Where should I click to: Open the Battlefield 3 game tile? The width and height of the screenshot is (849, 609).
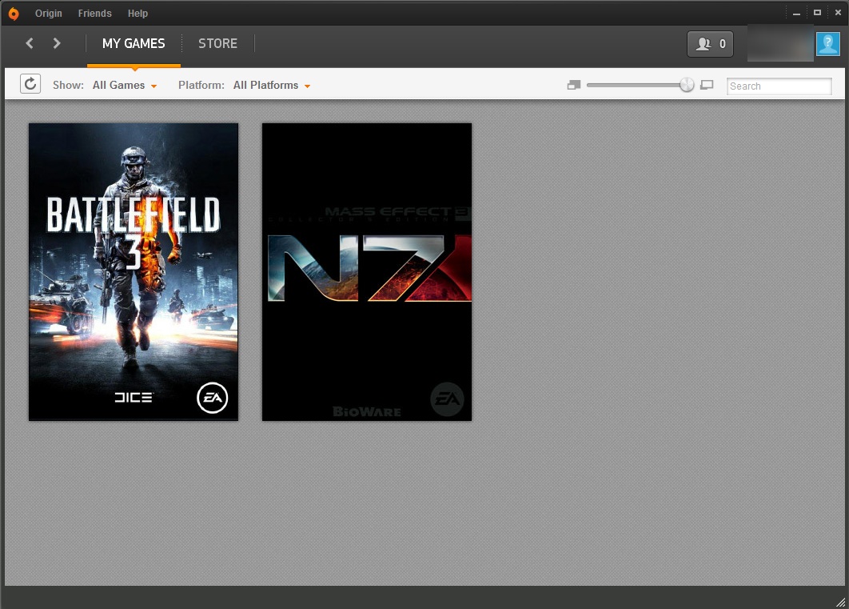coord(133,271)
